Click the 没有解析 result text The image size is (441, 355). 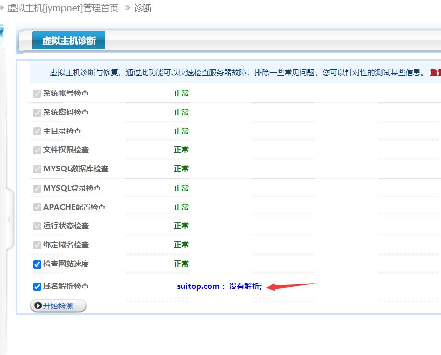pos(244,286)
